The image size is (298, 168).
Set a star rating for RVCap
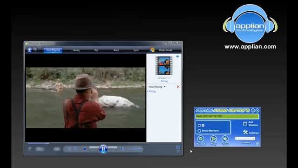point(164,78)
